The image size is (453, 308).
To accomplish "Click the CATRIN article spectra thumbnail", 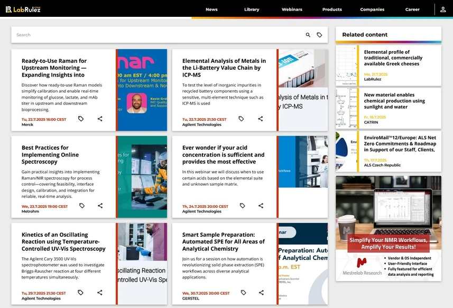I will point(346,108).
